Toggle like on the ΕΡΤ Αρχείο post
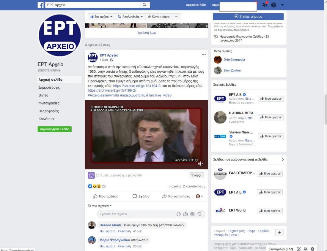Image resolution: width=327 pixels, height=251 pixels. click(x=105, y=196)
